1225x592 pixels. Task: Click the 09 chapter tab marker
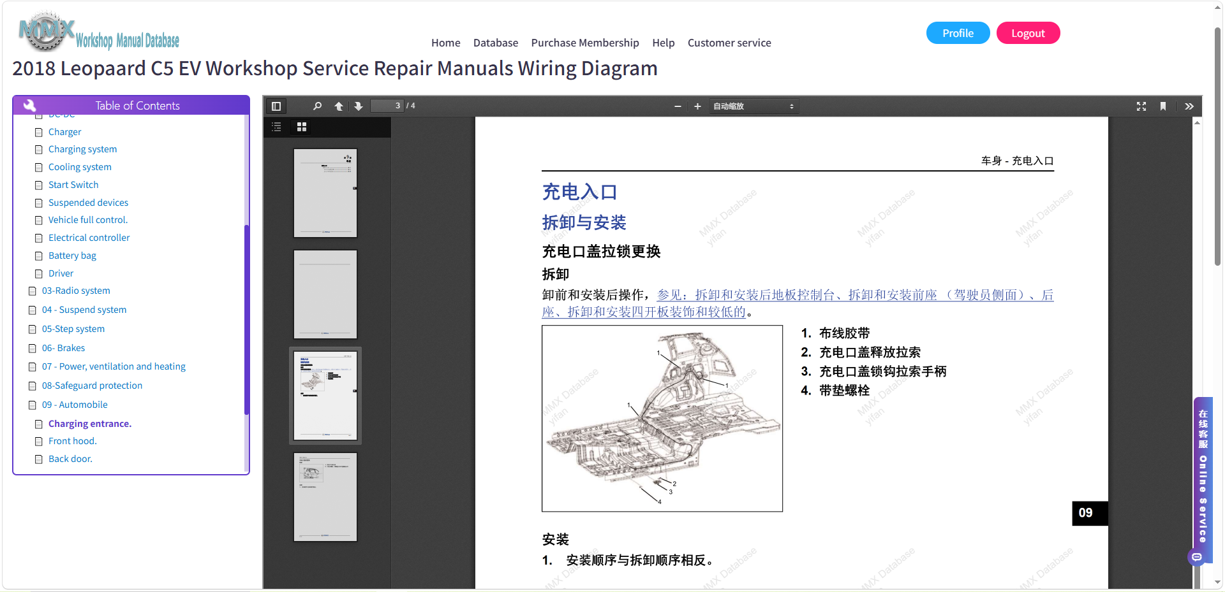pos(1089,513)
